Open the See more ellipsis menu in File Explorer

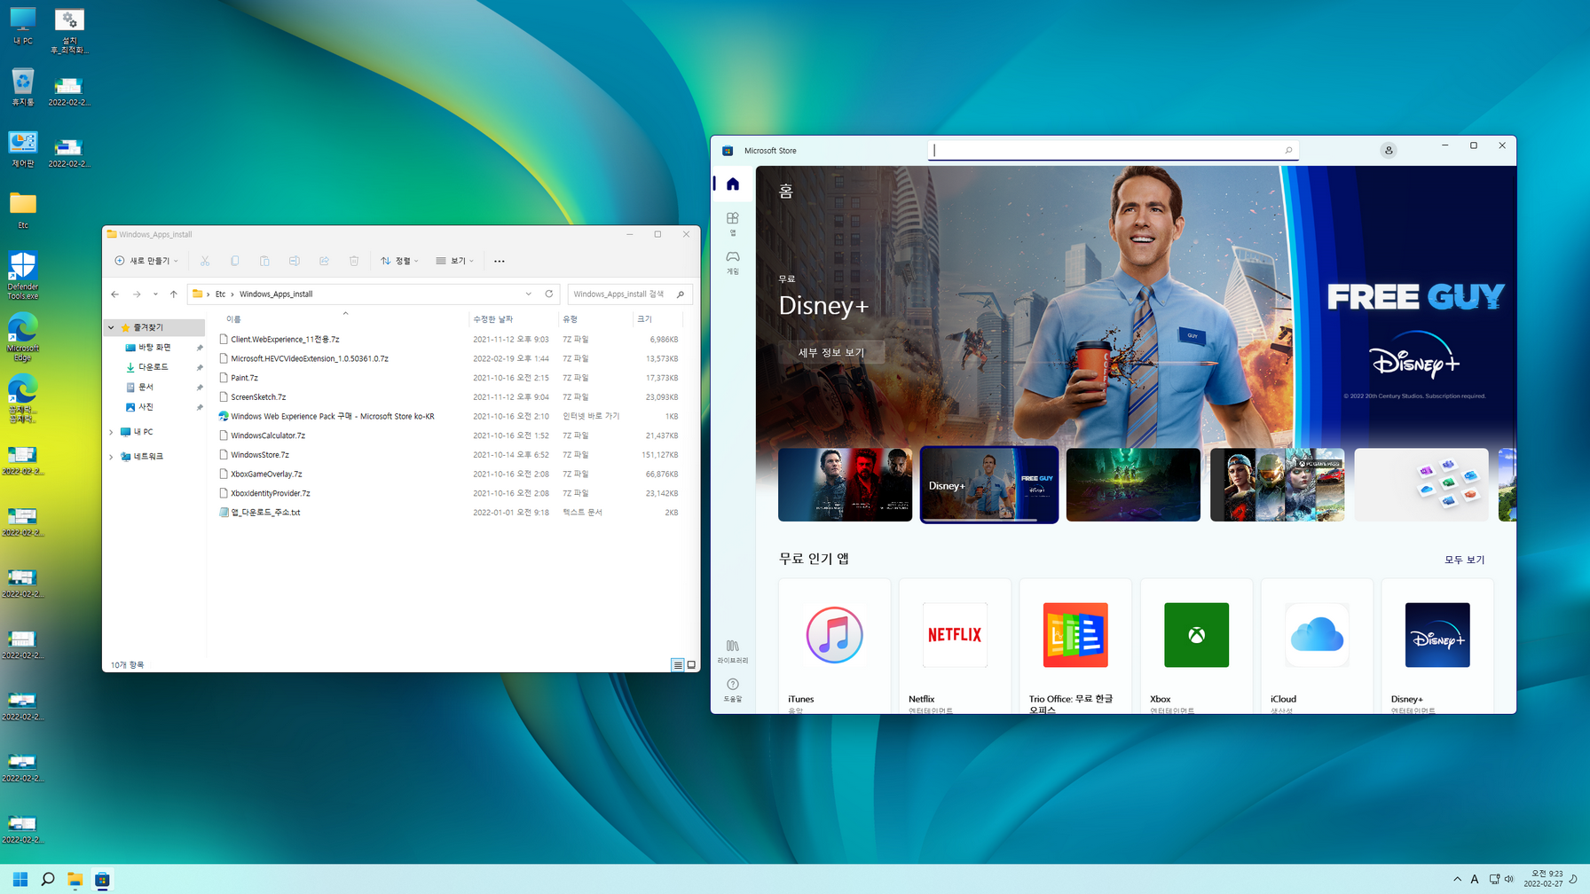tap(499, 261)
